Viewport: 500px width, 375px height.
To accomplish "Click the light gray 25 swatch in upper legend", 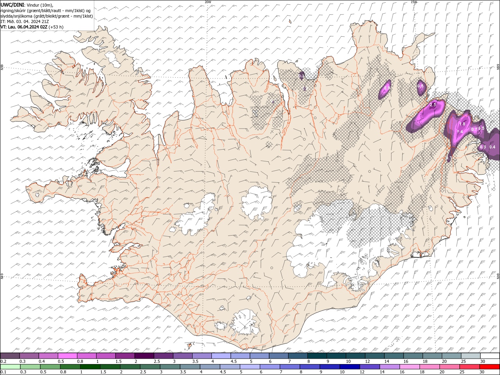I will [x=471, y=356].
